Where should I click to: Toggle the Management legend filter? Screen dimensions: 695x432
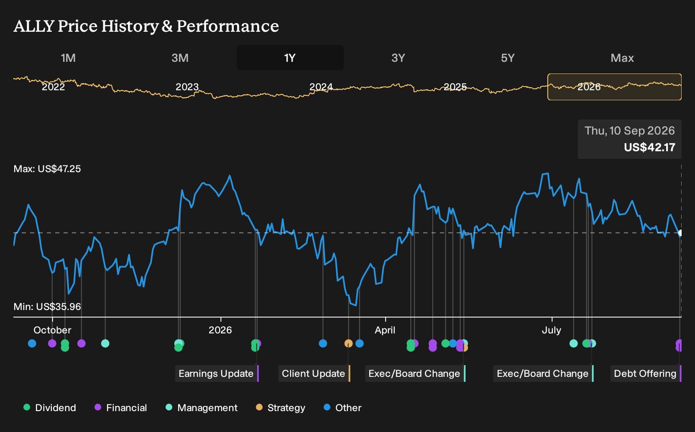pos(202,408)
